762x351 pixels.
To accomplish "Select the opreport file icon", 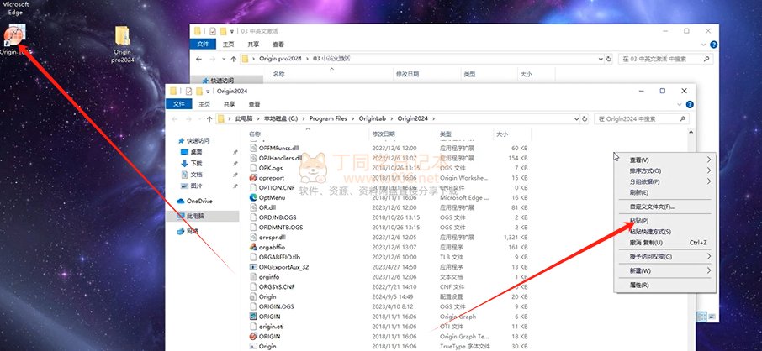I will point(253,178).
